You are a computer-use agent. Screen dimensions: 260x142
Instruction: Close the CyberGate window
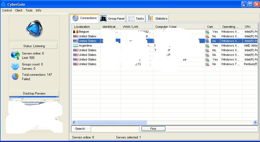(x=257, y=4)
